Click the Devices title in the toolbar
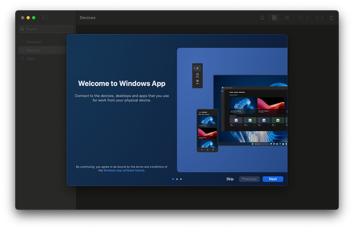Image resolution: width=354 pixels, height=230 pixels. [x=87, y=18]
